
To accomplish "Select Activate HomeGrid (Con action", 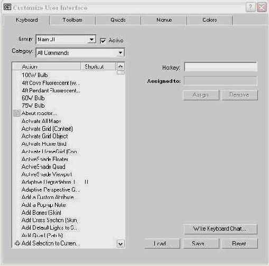I will tap(49, 151).
